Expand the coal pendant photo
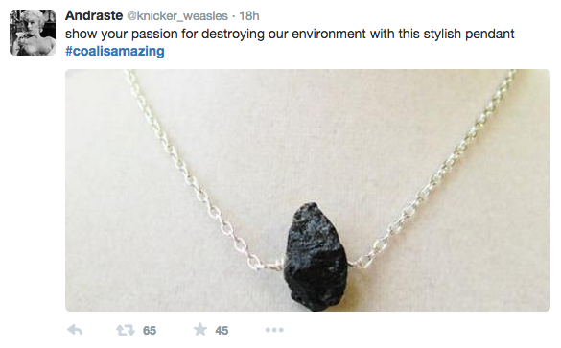Image resolution: width=561 pixels, height=348 pixels. click(x=308, y=190)
